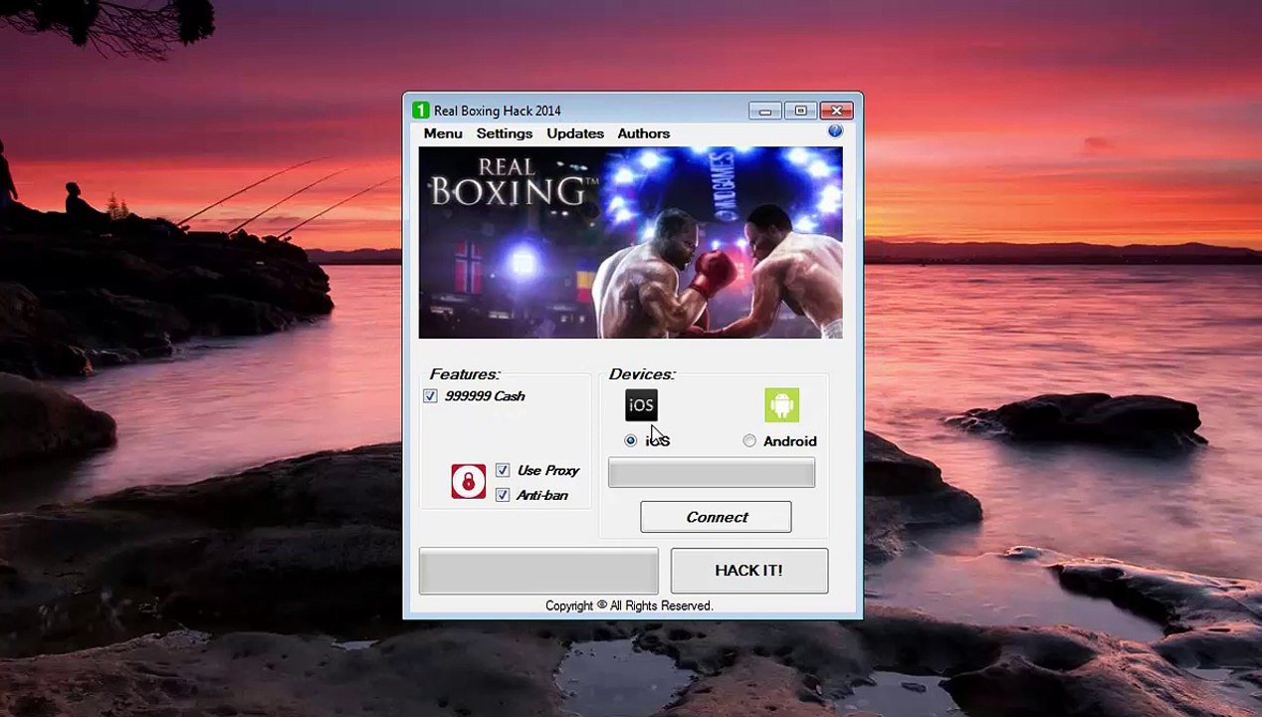1262x717 pixels.
Task: Click the iOS device icon
Action: [641, 405]
